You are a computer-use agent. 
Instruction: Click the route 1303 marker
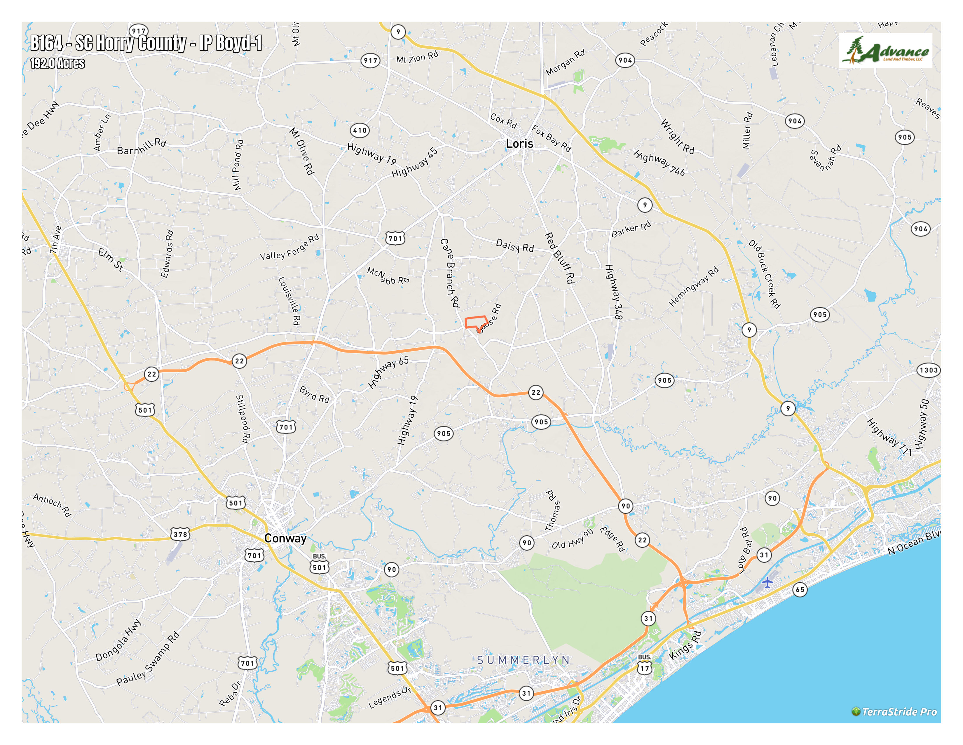(929, 370)
